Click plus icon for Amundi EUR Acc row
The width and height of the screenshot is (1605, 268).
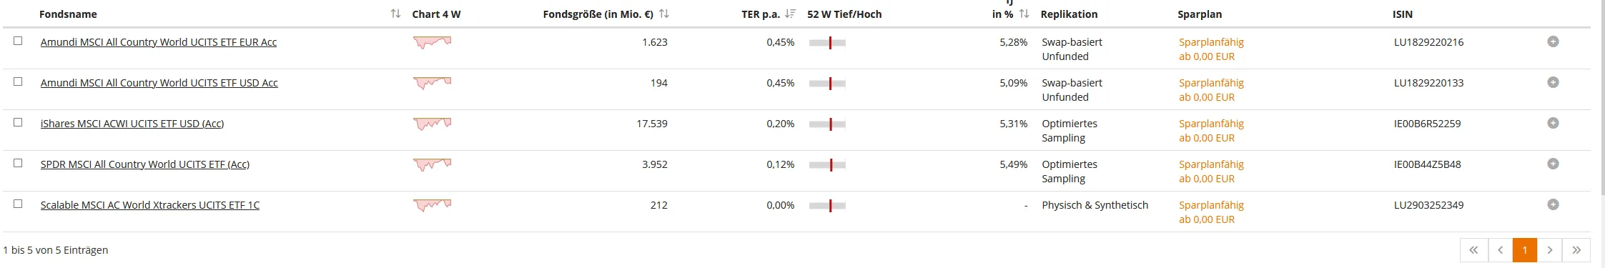pyautogui.click(x=1553, y=41)
